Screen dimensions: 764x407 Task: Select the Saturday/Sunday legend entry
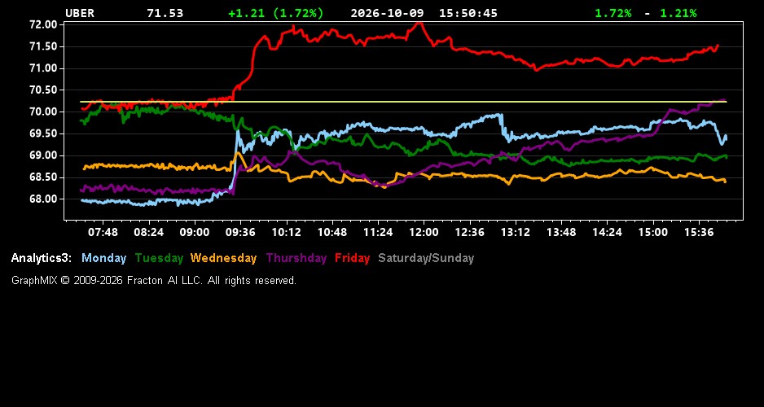[x=426, y=258]
